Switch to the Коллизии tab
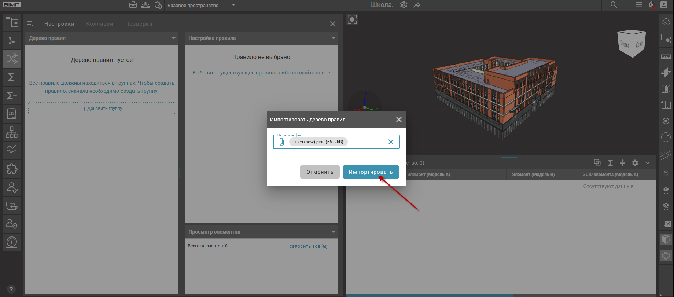 tap(100, 24)
